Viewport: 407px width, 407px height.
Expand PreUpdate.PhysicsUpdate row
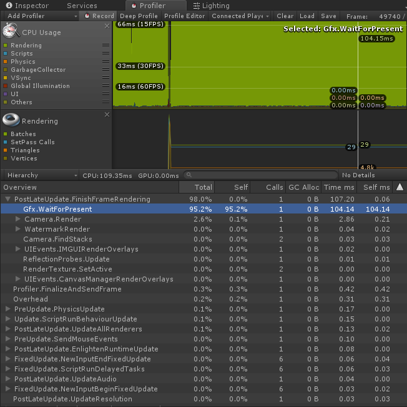7,309
